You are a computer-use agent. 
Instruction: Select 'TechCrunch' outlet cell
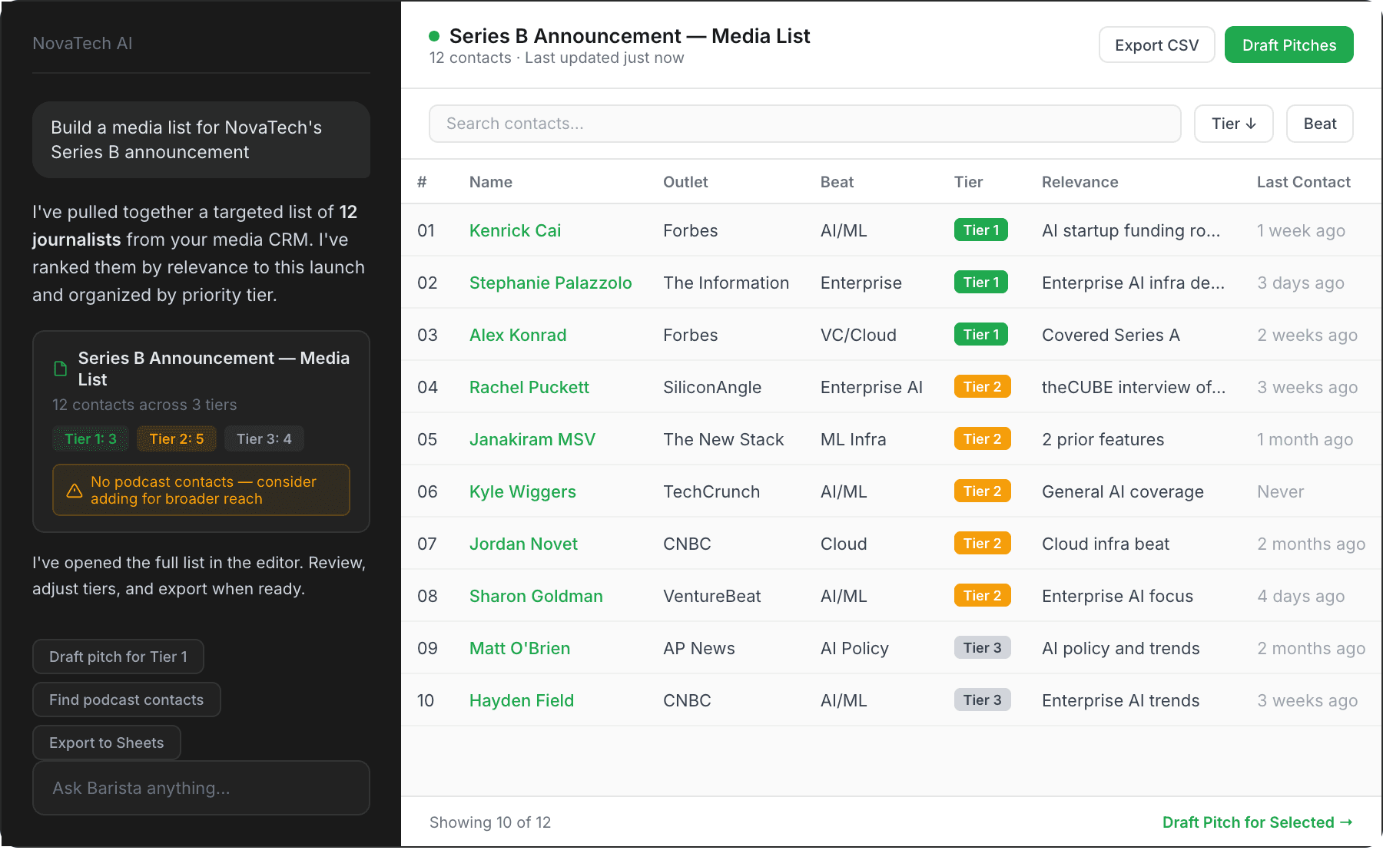[711, 491]
